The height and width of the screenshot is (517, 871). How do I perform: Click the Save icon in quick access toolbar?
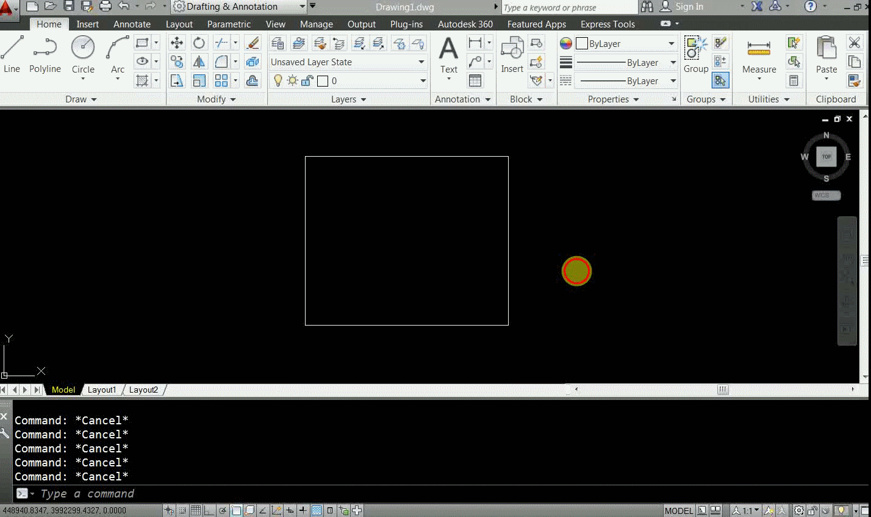click(x=69, y=6)
